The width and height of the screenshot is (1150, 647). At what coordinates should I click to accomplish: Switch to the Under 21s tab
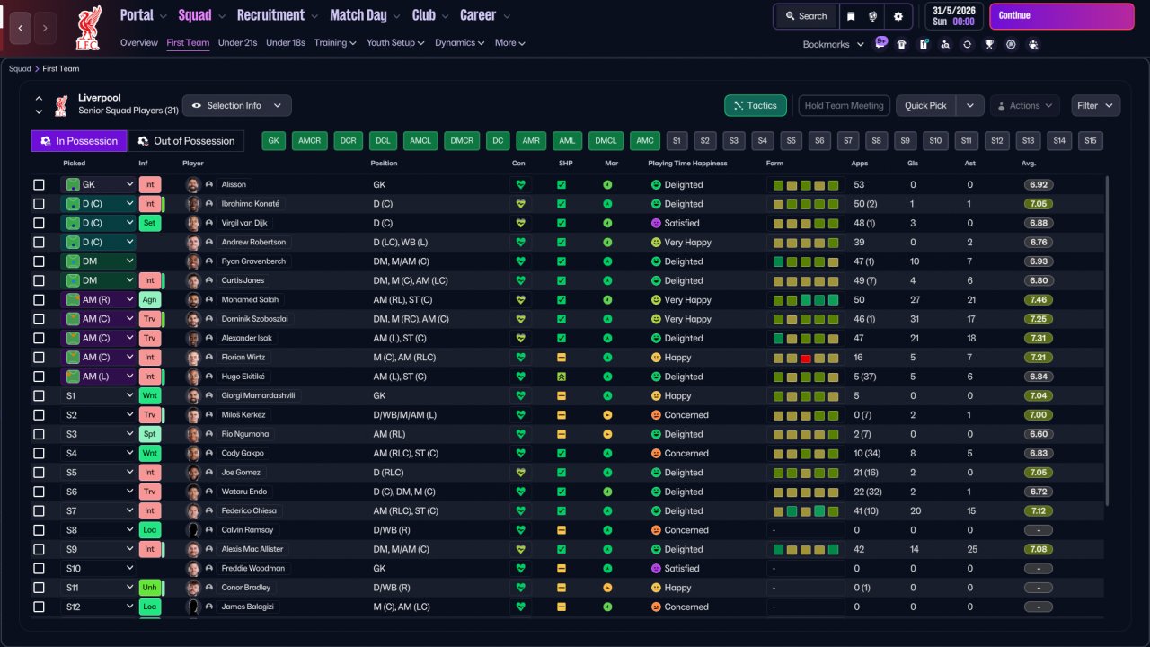(x=238, y=42)
